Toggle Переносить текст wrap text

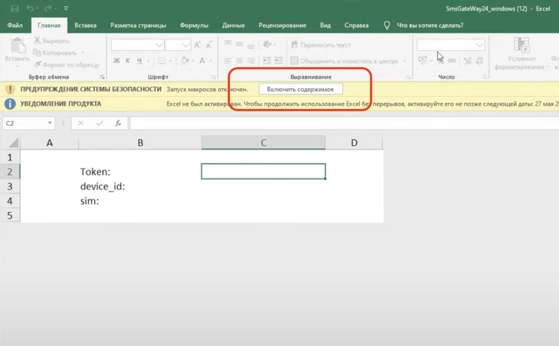point(321,45)
